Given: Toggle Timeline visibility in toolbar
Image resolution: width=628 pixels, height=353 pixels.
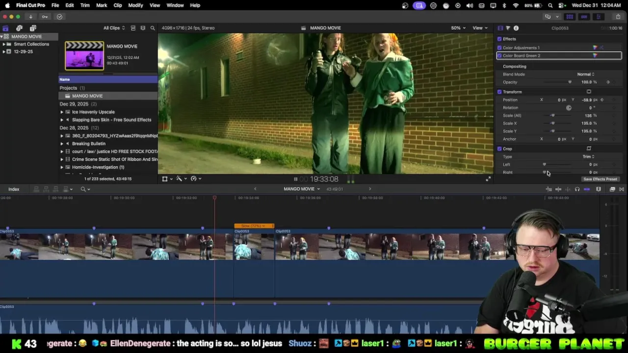Looking at the screenshot, I should pyautogui.click(x=584, y=17).
